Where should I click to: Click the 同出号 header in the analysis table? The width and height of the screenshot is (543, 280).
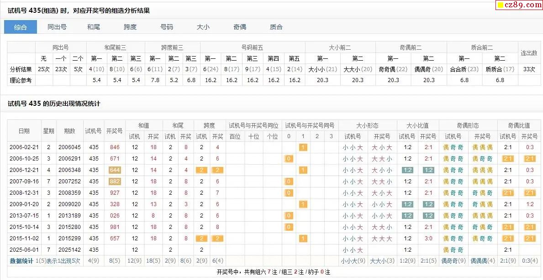pos(61,47)
